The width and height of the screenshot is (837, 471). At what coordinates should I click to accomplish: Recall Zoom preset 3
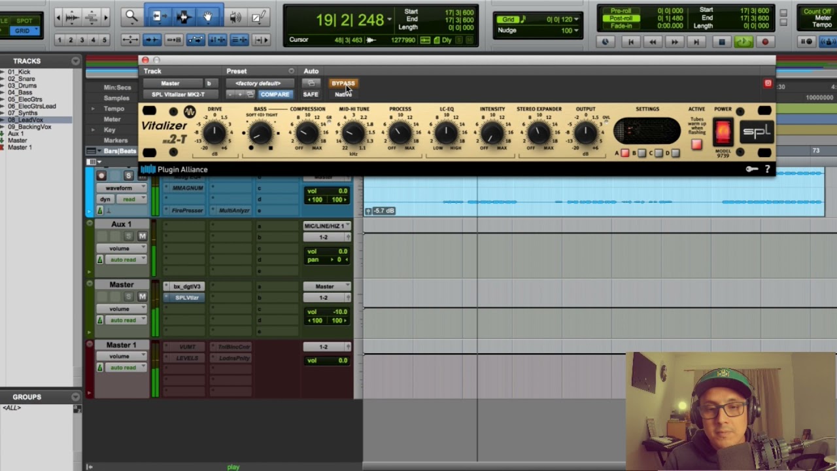81,40
